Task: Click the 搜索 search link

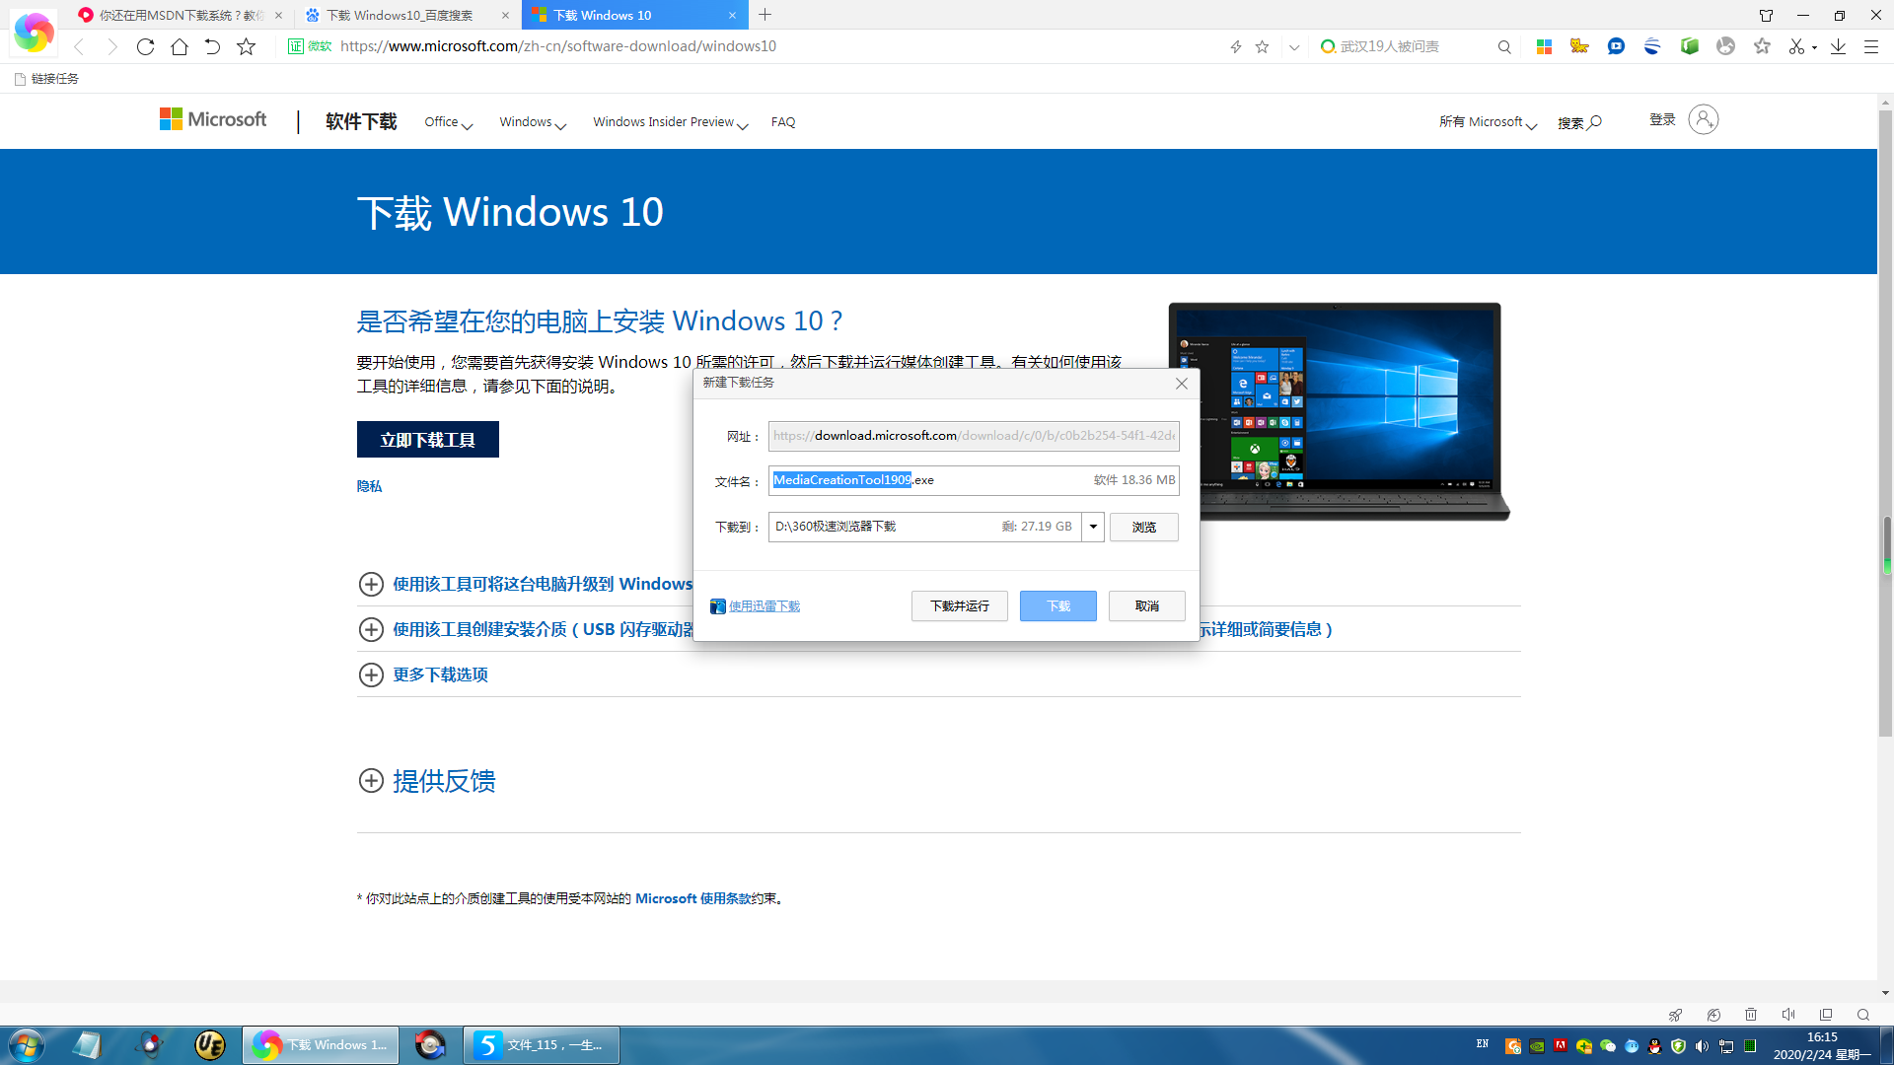Action: click(1579, 122)
